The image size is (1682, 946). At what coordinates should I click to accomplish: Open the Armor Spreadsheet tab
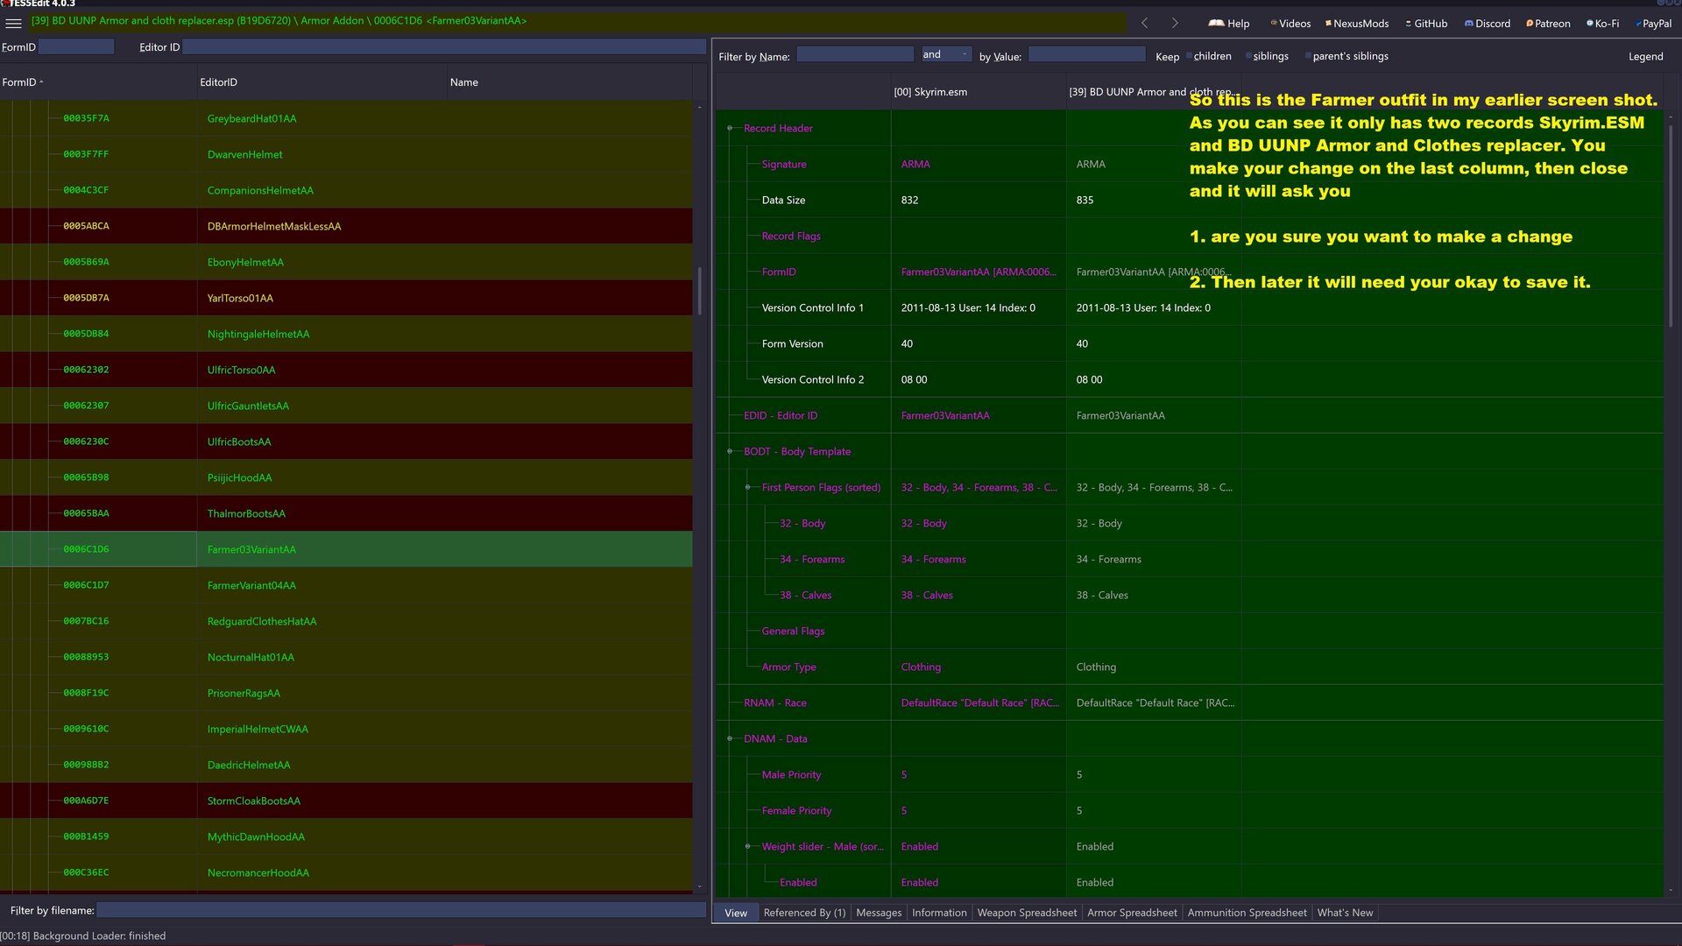pos(1132,913)
